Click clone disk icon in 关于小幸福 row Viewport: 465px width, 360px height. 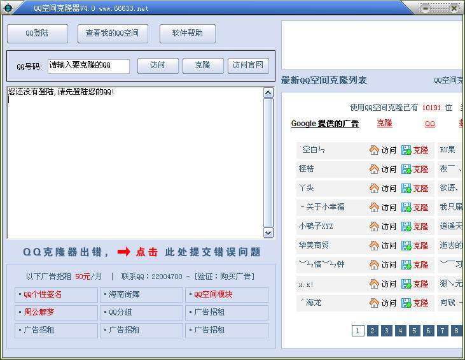click(406, 207)
